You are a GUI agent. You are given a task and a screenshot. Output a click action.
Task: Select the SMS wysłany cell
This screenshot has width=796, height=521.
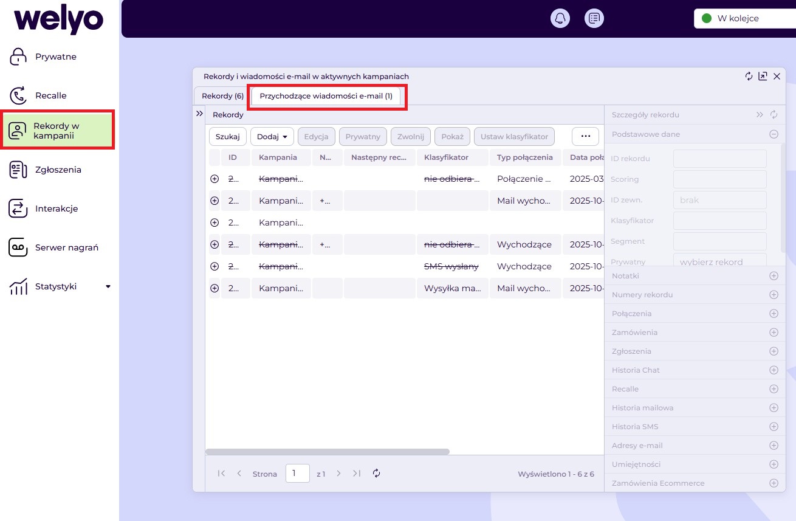coord(453,266)
